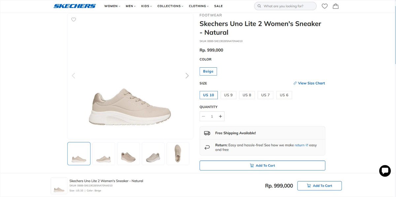Open the shopping bag cart icon
The image size is (396, 197).
click(336, 6)
